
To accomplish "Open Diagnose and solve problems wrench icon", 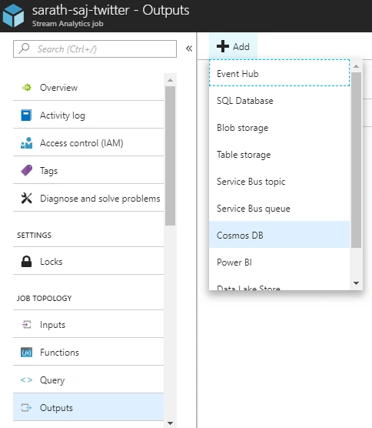I will (x=26, y=199).
